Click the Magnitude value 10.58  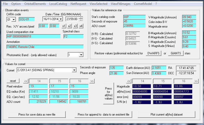pyautogui.click(x=142, y=86)
